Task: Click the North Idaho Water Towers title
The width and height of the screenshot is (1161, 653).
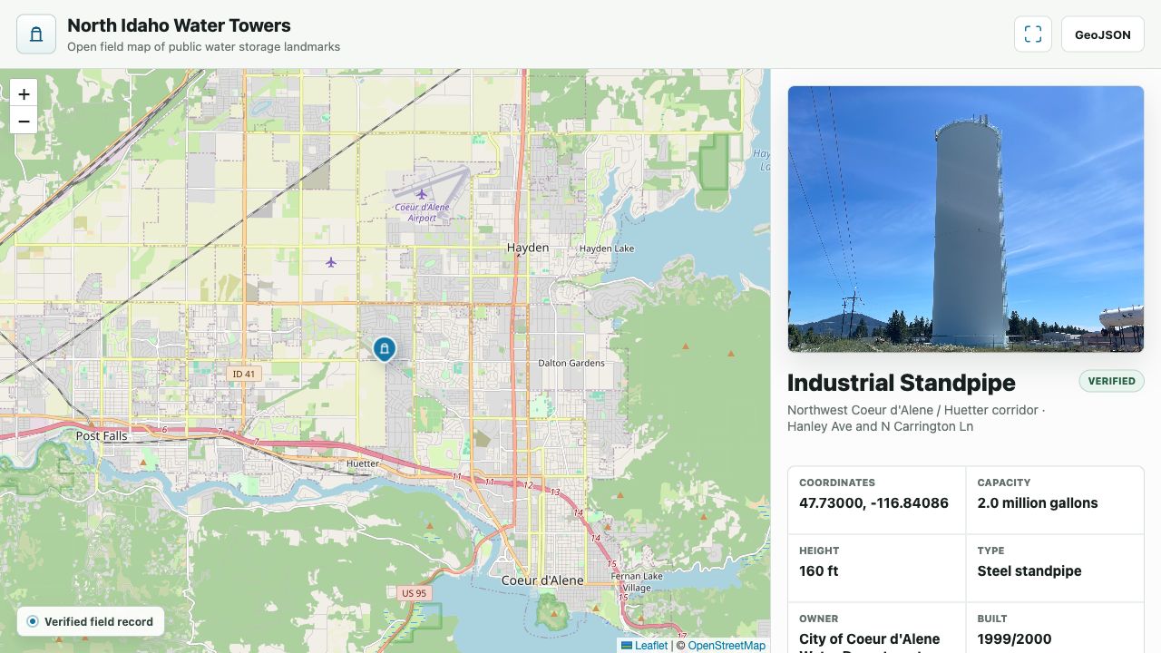Action: click(179, 25)
